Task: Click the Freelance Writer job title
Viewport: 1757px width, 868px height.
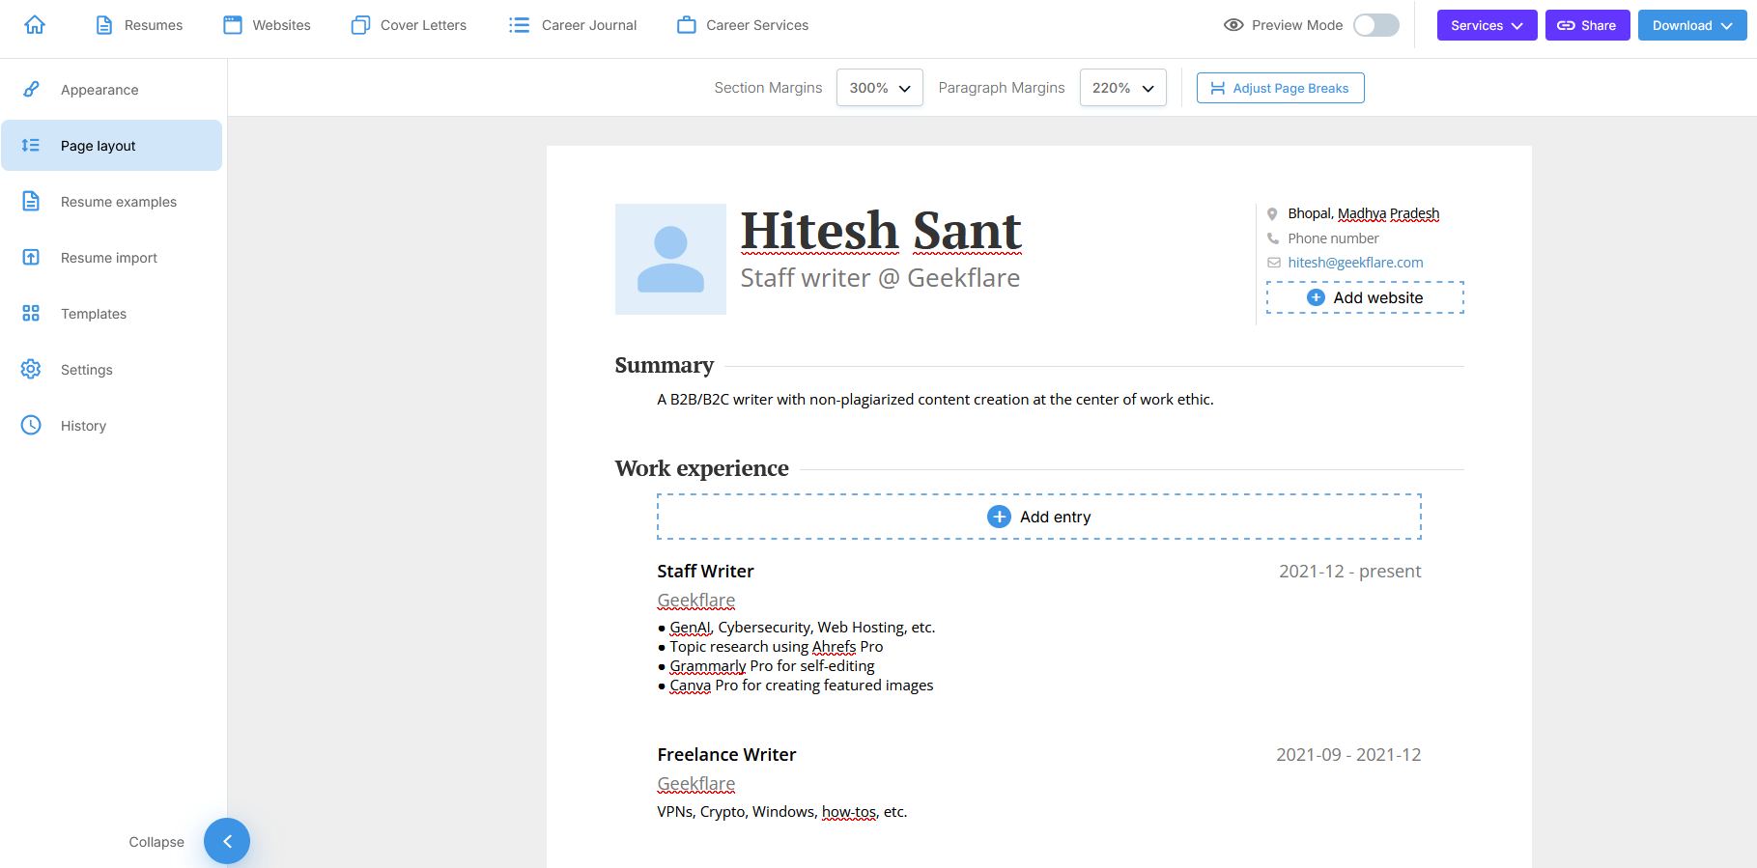Action: click(726, 755)
